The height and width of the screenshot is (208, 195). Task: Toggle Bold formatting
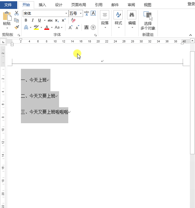(x=26, y=20)
